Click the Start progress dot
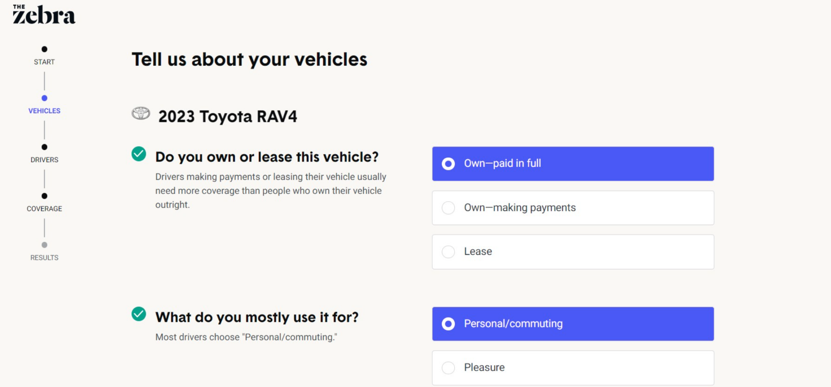 coord(44,49)
